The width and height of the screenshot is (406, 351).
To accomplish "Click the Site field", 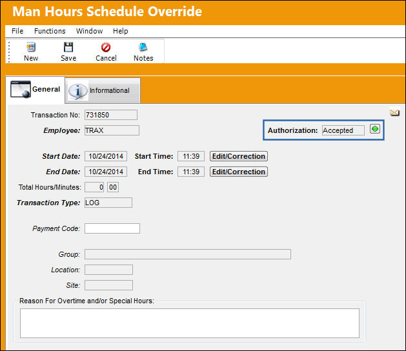I will [x=108, y=285].
